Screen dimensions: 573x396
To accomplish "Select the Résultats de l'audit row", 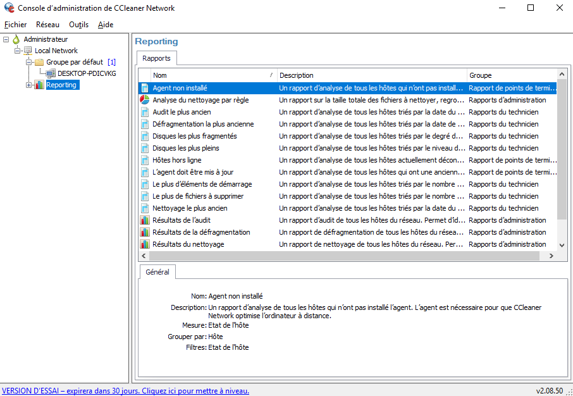I will coord(347,220).
